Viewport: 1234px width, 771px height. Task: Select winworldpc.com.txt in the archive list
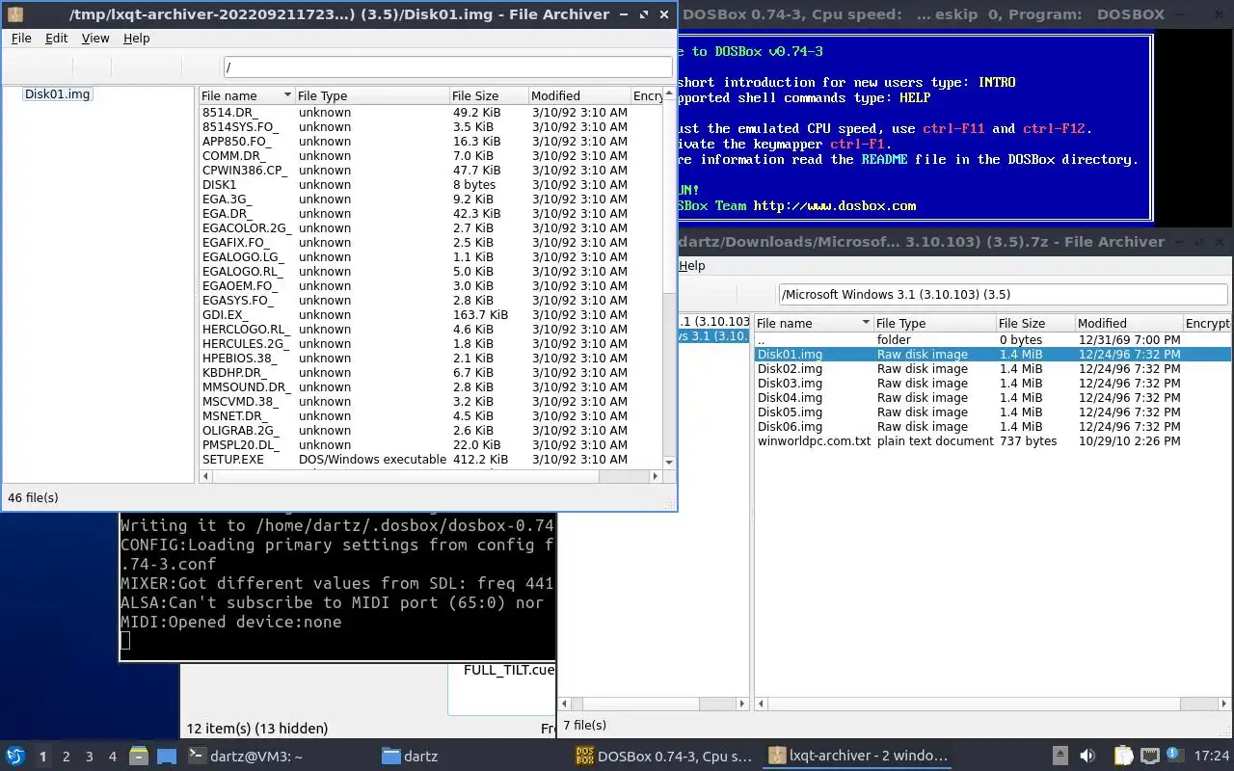coord(992,441)
